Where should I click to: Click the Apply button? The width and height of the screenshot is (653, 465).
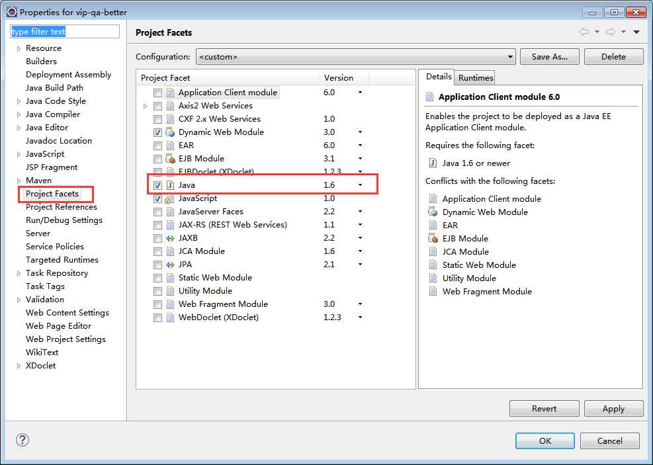click(613, 408)
